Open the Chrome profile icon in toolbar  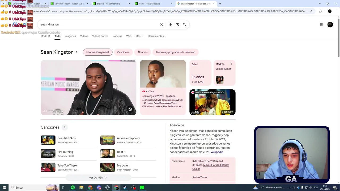(330, 11)
